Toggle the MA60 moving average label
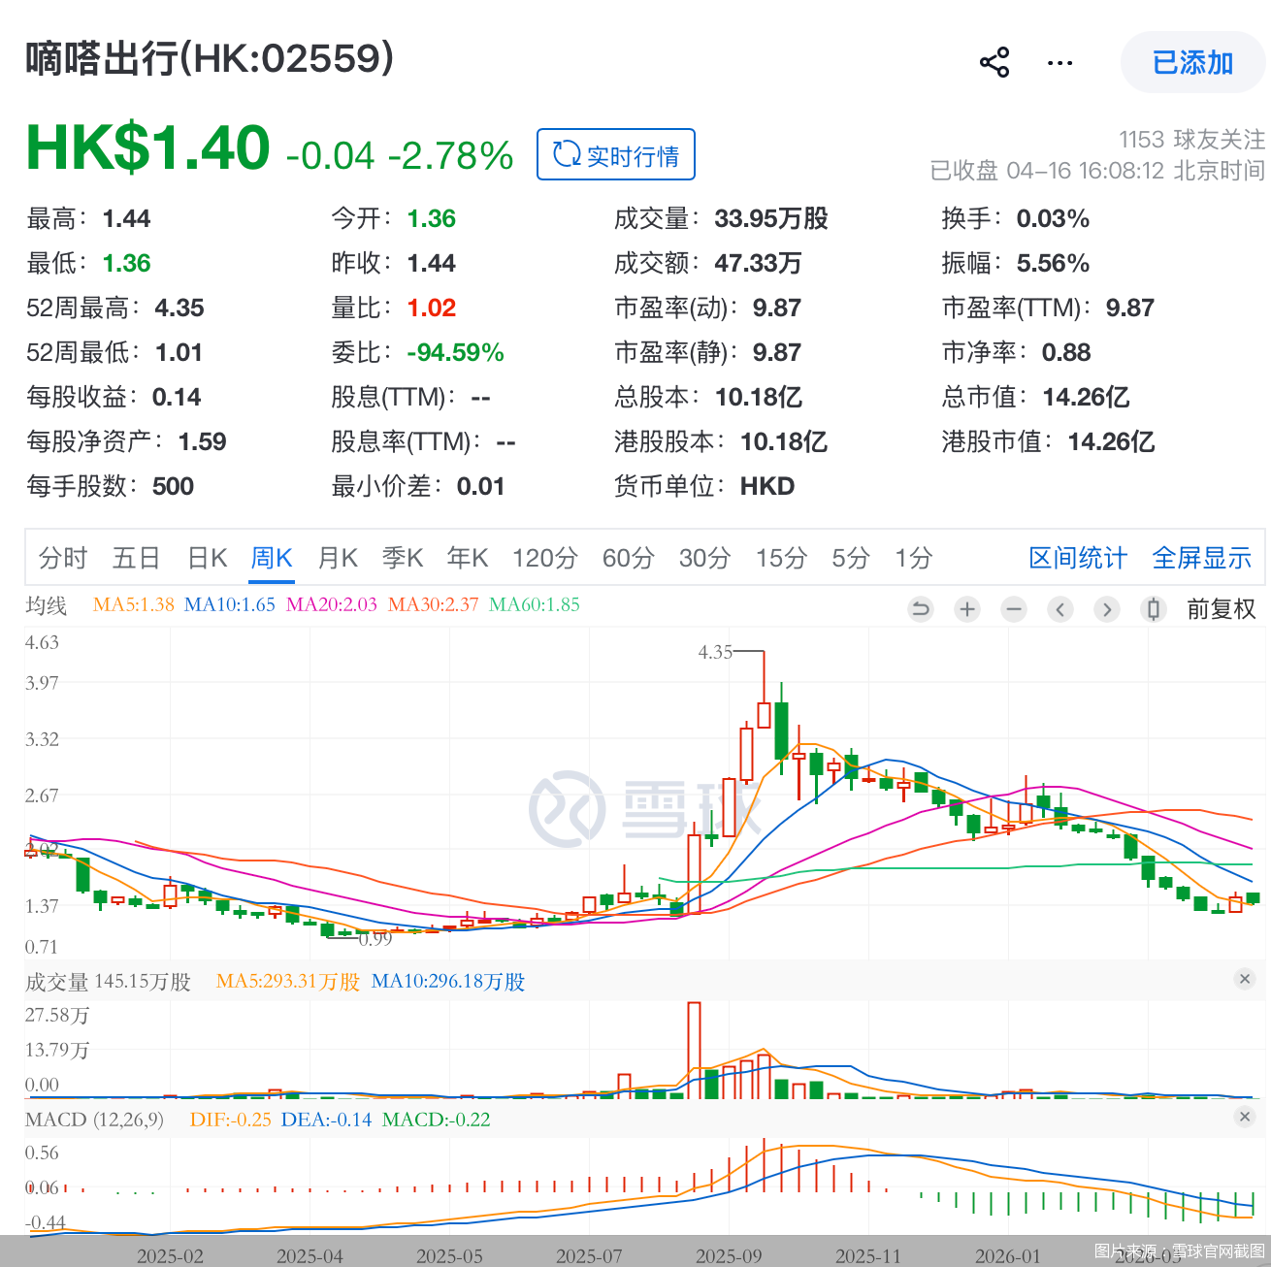1271x1267 pixels. click(x=533, y=604)
